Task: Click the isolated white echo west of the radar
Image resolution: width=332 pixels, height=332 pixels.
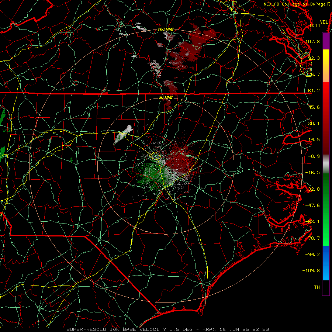Action: point(123,135)
